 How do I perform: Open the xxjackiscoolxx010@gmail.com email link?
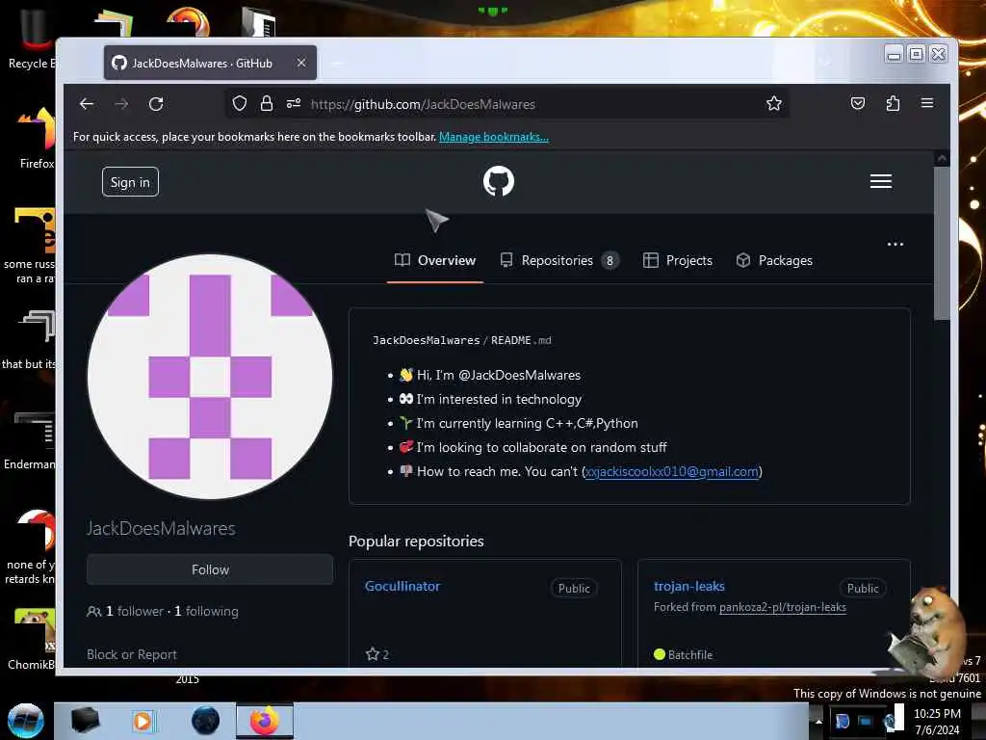671,472
